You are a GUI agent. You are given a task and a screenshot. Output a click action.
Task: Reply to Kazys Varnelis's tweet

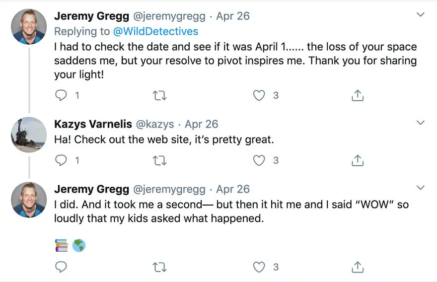(x=61, y=160)
